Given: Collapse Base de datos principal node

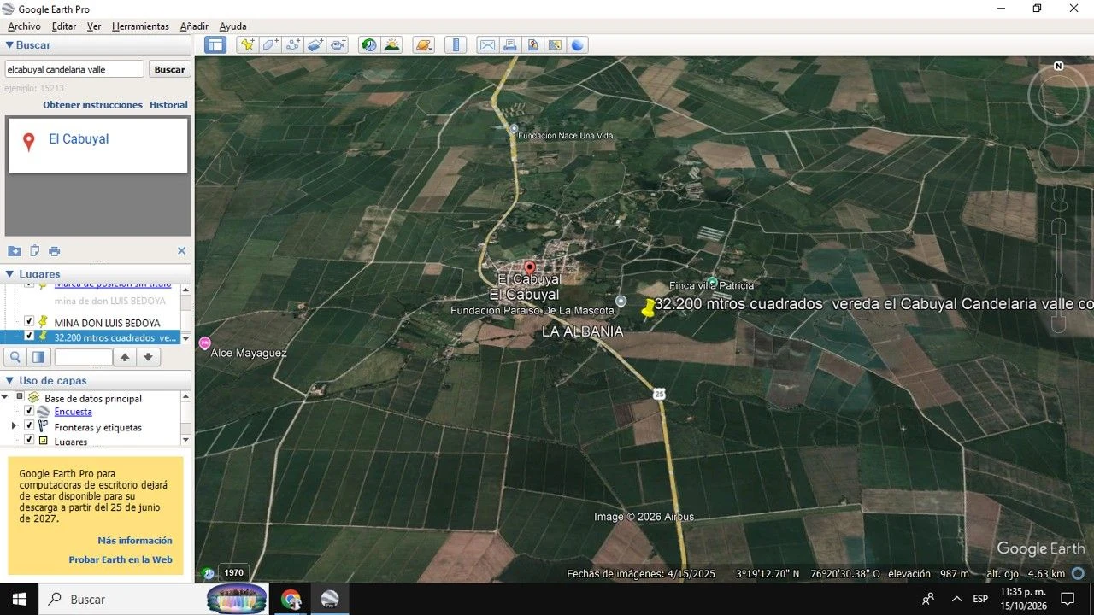Looking at the screenshot, I should 7,397.
